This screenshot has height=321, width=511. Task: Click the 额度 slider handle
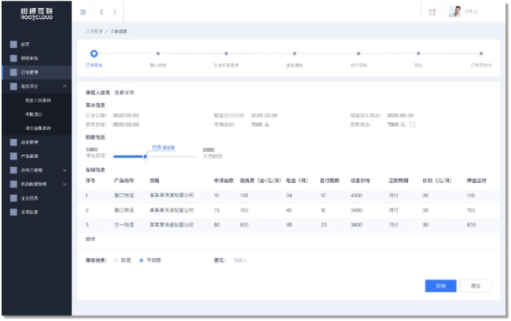145,156
